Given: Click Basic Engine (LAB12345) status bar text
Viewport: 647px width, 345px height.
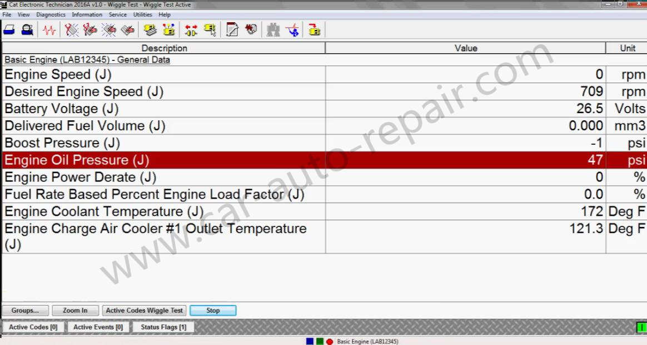Looking at the screenshot, I should (x=367, y=341).
